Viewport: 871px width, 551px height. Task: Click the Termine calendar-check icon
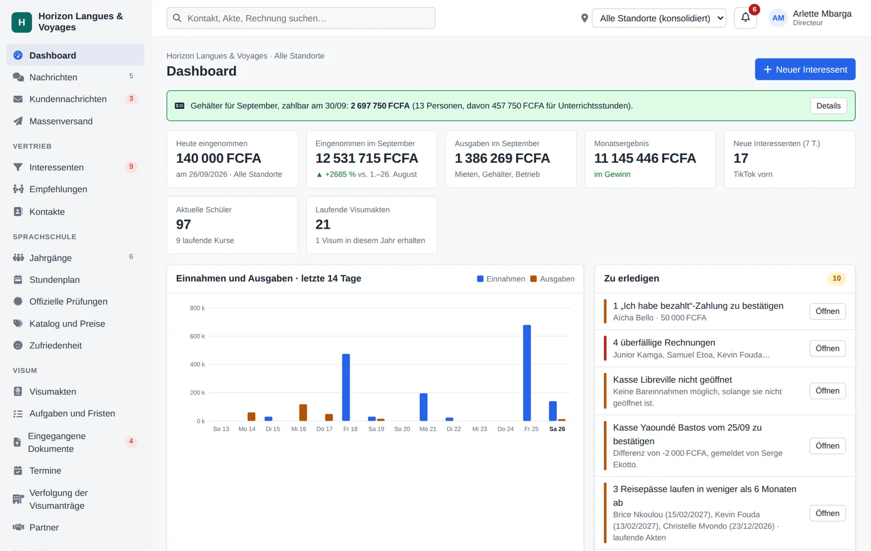[x=18, y=470]
